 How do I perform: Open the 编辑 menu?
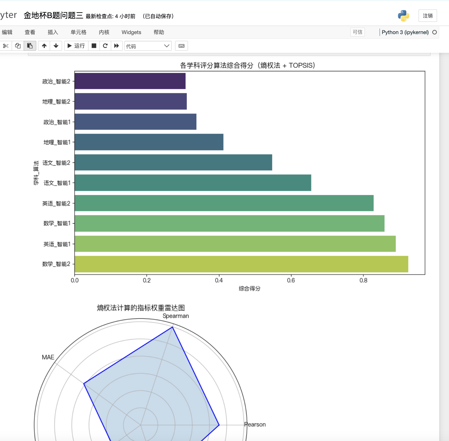pos(7,32)
